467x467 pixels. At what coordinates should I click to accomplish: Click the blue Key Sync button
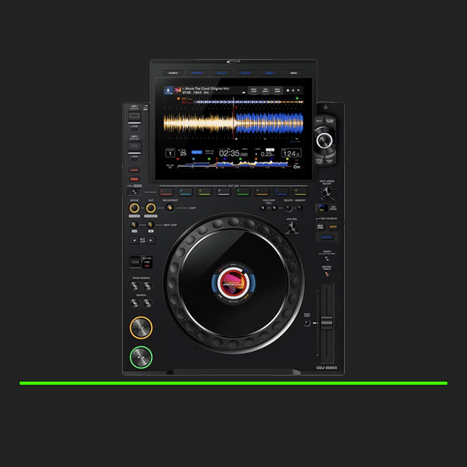[x=327, y=237]
